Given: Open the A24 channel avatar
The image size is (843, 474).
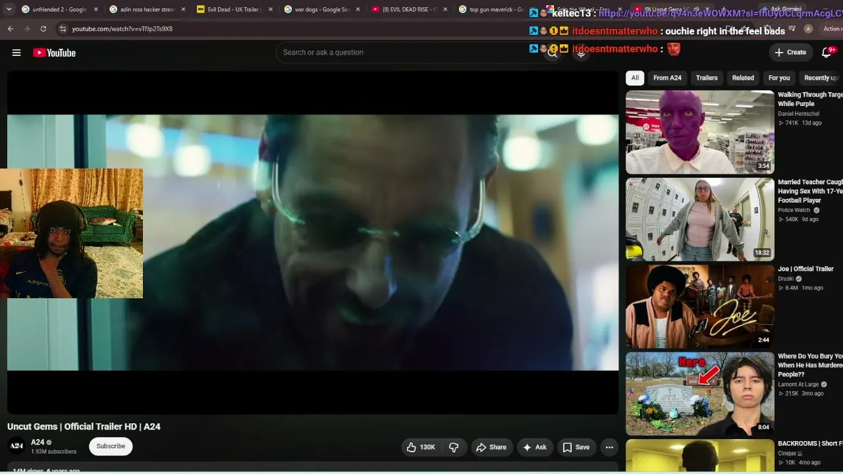Looking at the screenshot, I should click(x=16, y=446).
